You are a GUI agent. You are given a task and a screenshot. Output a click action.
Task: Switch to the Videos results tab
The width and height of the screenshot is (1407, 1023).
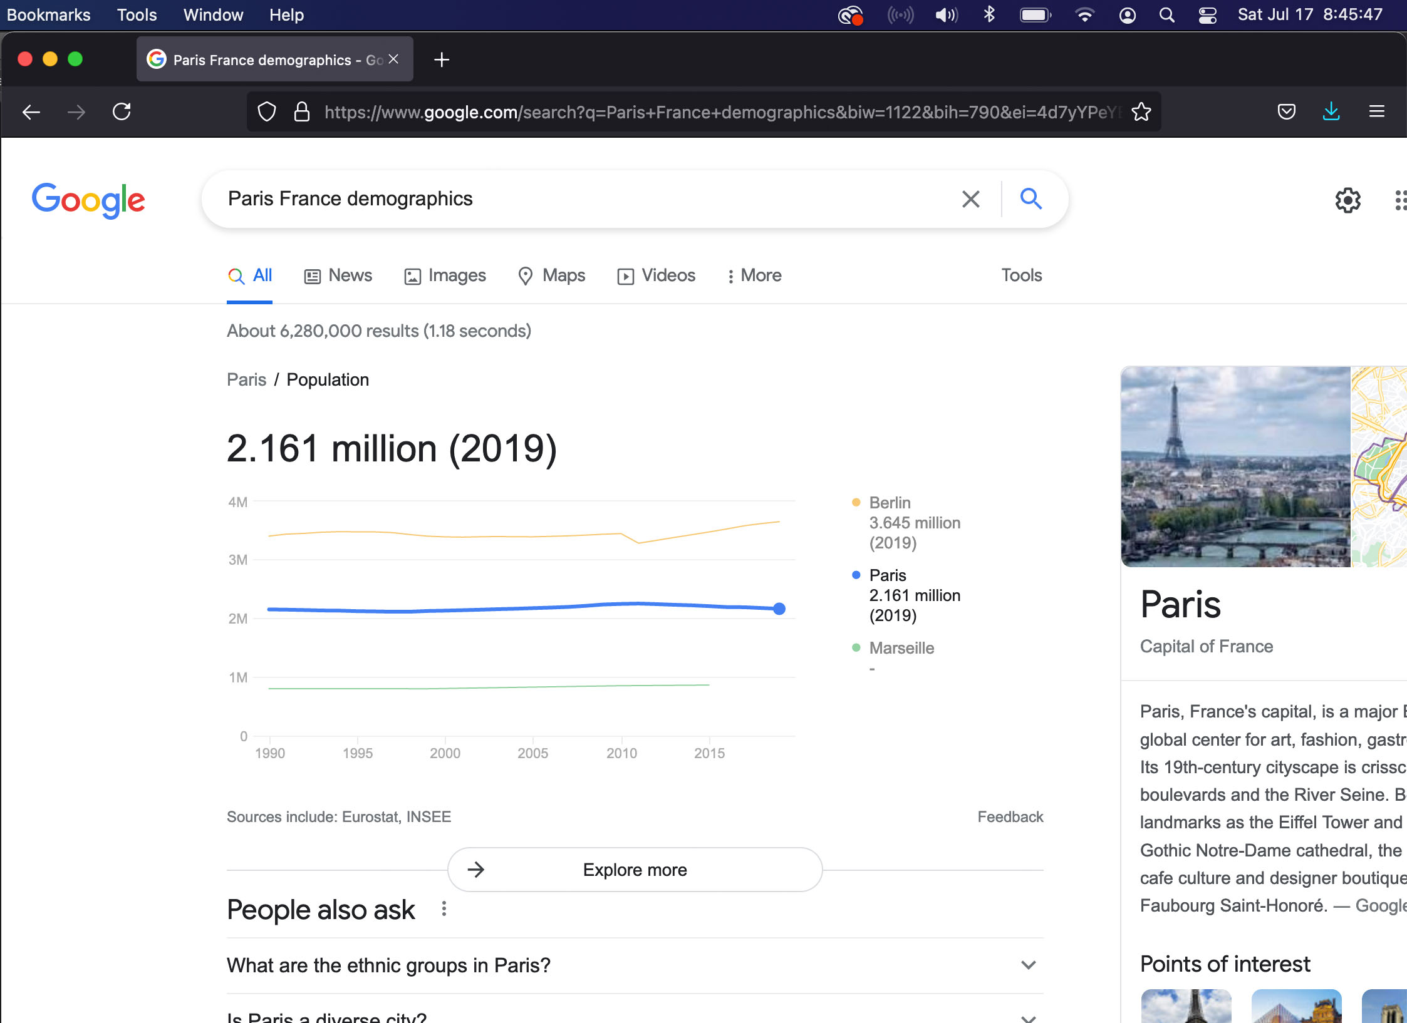coord(657,275)
